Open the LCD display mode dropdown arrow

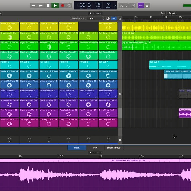[116, 5]
